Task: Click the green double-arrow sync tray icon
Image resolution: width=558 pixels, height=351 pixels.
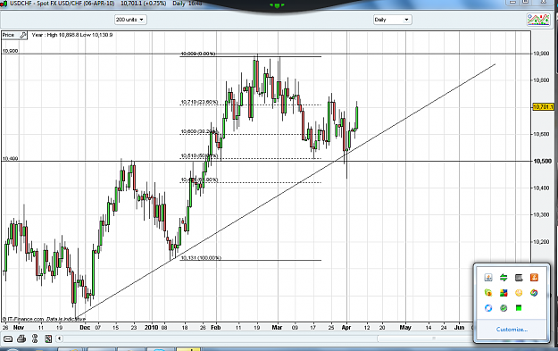Action: pyautogui.click(x=504, y=277)
